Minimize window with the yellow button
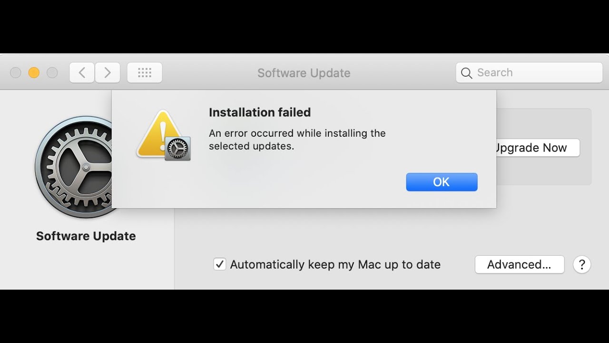Image resolution: width=609 pixels, height=343 pixels. (x=34, y=73)
